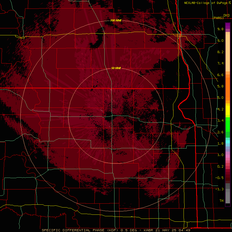Viewport: 232px width, 232px height.
Task: Click the -0.5 scale value
Action: pos(219,178)
